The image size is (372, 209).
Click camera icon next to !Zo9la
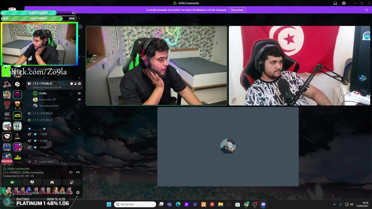point(79,93)
